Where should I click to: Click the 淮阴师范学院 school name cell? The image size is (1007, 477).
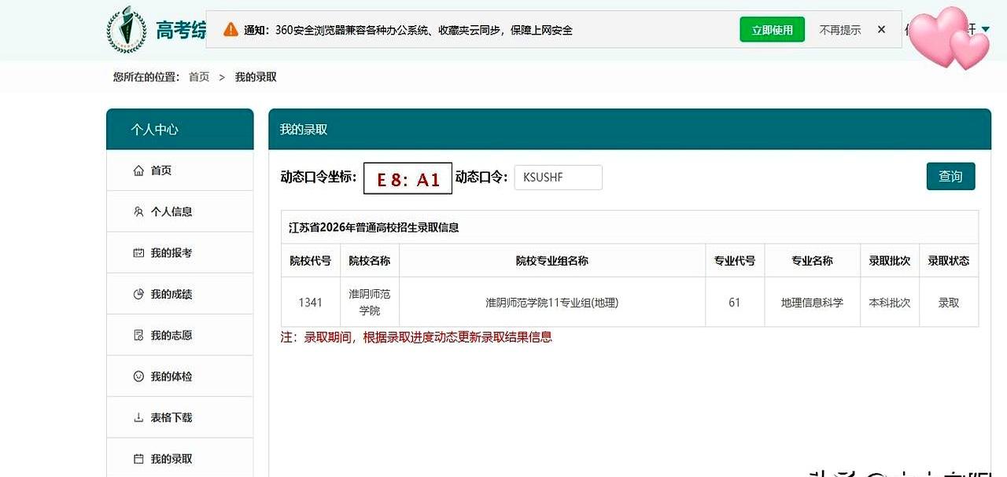tap(370, 303)
